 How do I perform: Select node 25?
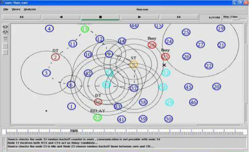click(186, 32)
